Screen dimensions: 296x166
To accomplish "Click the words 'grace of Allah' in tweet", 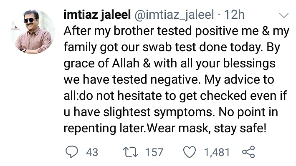I will pos(101,63).
